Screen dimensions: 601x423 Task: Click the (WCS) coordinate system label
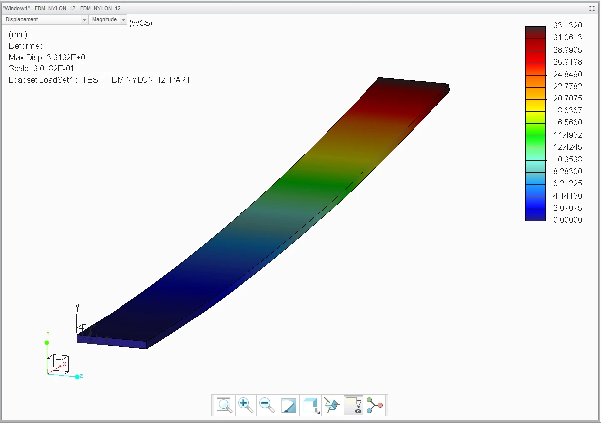[141, 23]
